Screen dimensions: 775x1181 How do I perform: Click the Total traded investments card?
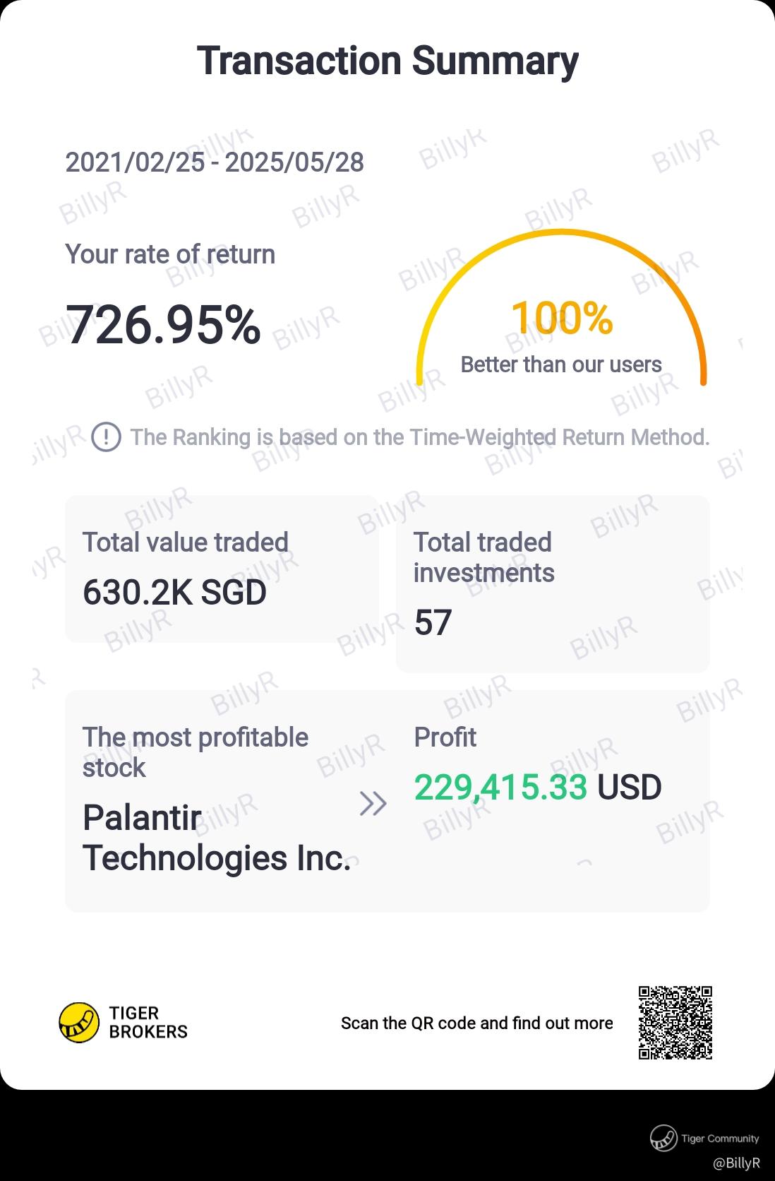tap(552, 583)
